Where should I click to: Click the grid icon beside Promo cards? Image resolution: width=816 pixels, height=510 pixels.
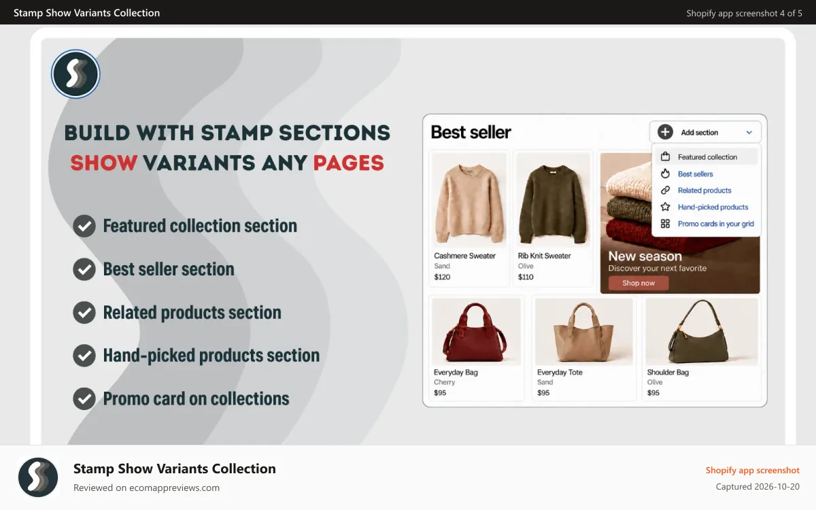tap(665, 224)
